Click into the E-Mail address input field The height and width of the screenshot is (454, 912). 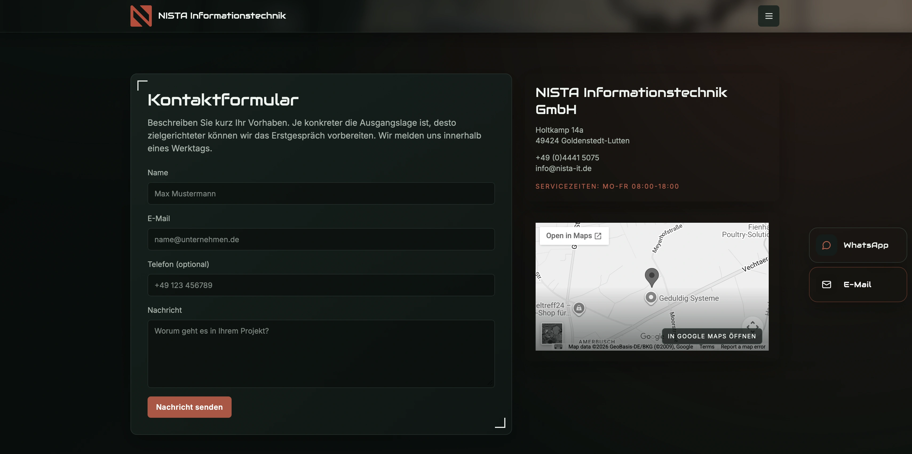pos(321,239)
